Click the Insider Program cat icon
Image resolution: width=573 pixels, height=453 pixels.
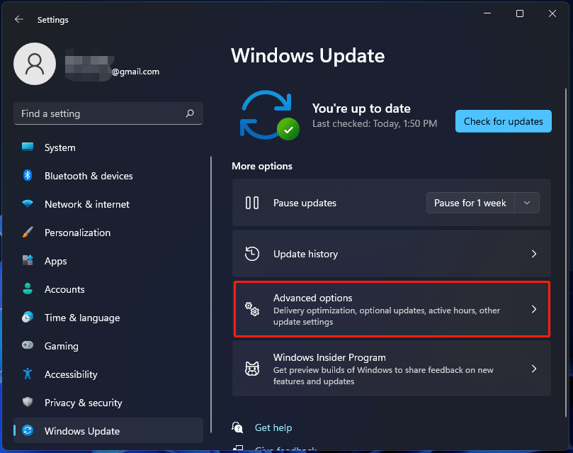(252, 369)
